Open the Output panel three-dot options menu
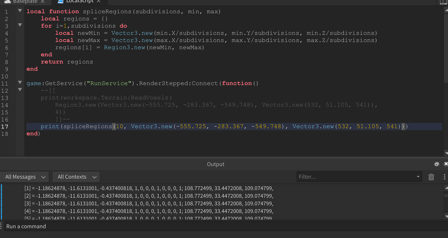Viewport: 448px width, 238px height. (x=444, y=177)
